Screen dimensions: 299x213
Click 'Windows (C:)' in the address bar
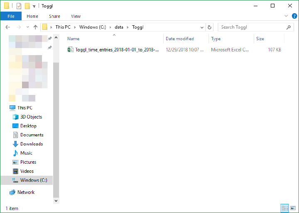coord(93,27)
